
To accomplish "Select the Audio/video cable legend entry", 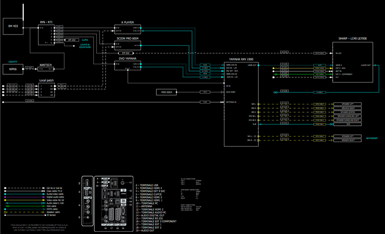I will pyautogui.click(x=55, y=194).
